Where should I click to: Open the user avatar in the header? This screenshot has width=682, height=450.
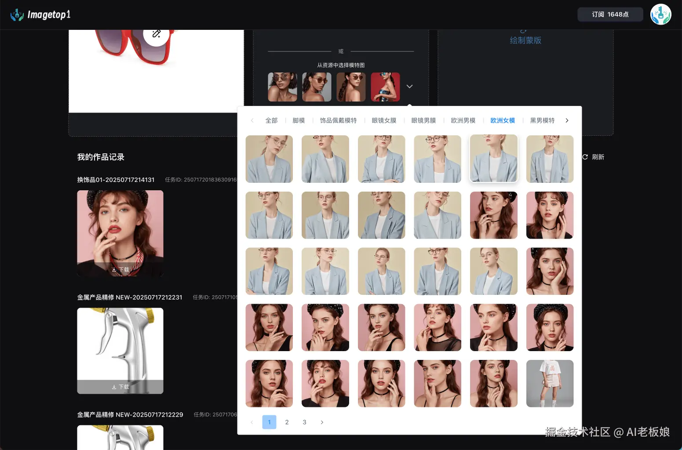click(660, 15)
